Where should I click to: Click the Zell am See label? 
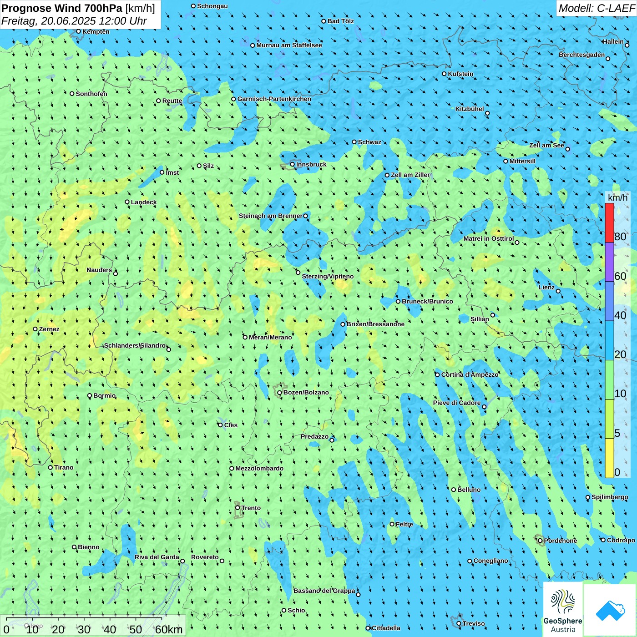pos(546,145)
